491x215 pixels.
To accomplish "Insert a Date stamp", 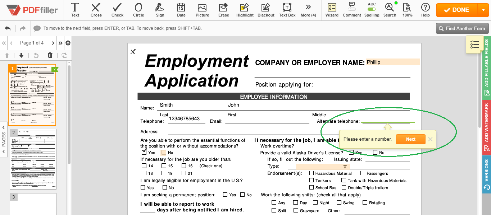I will [x=181, y=10].
